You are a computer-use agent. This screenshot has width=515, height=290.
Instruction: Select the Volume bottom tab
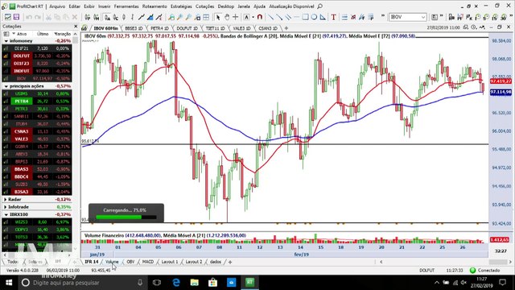coord(112,262)
